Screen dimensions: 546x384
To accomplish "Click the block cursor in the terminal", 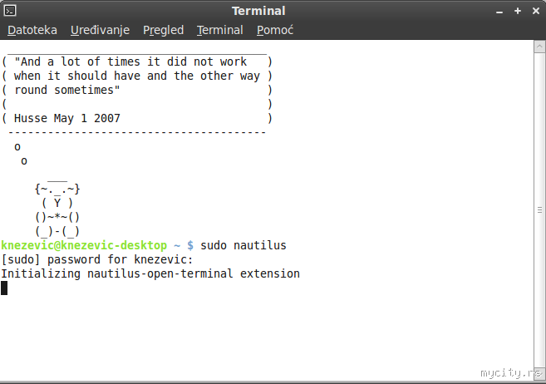I will click(4, 288).
